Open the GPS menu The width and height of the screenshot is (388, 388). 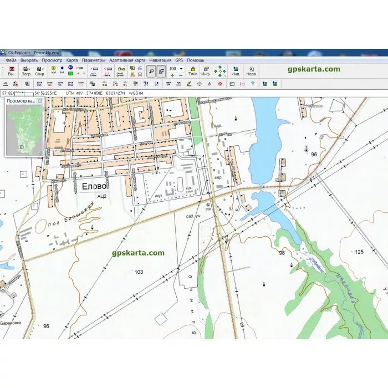179,60
